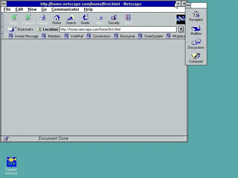
Task: Open Search from the toolbar
Action: [71, 19]
